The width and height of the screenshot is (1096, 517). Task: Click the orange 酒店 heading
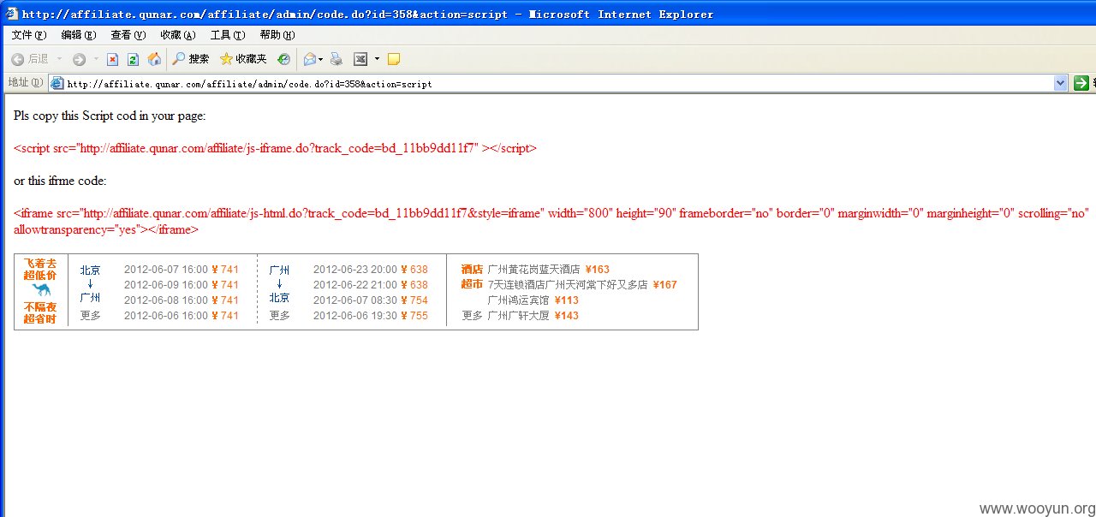[x=472, y=270]
